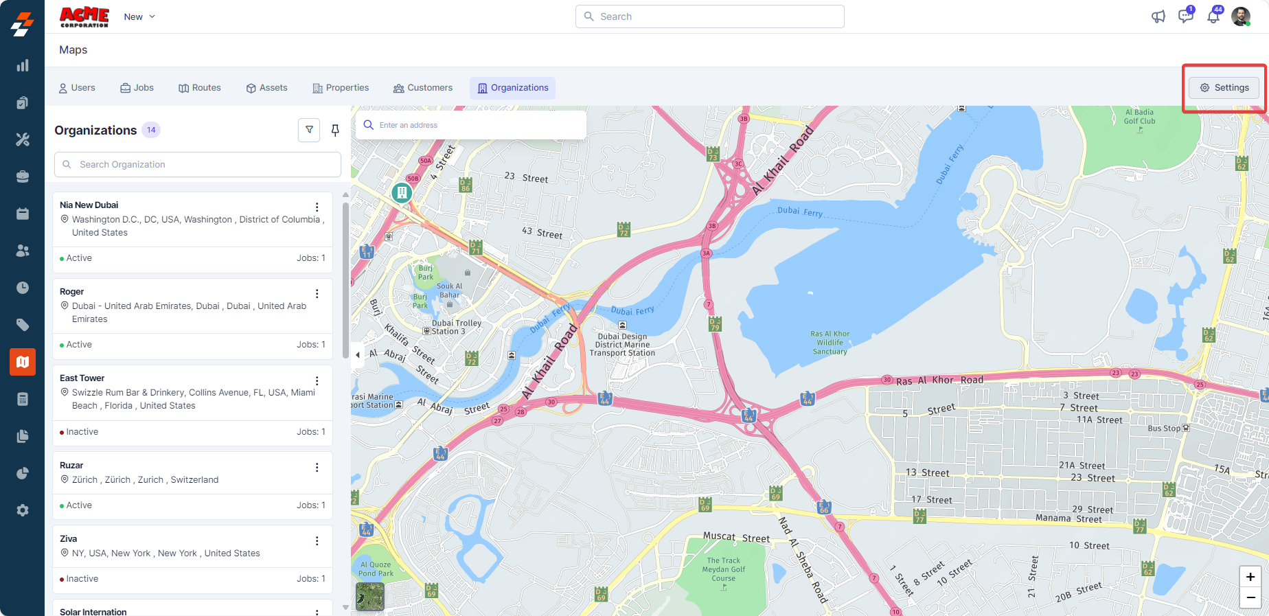
Task: Click the Search Organization field
Action: (198, 165)
